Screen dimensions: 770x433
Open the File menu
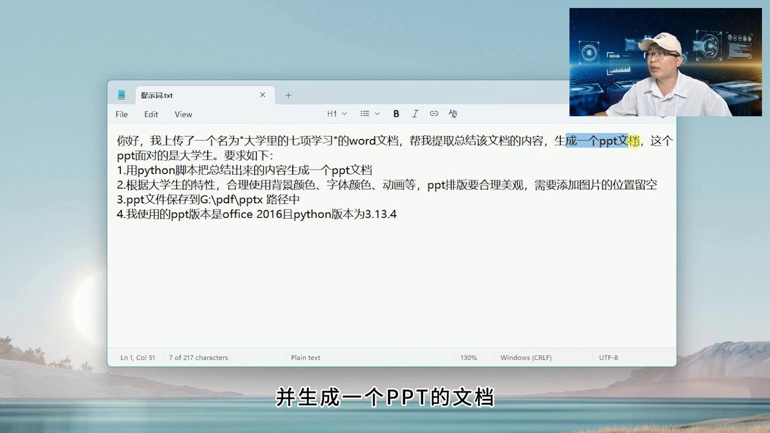coord(121,114)
